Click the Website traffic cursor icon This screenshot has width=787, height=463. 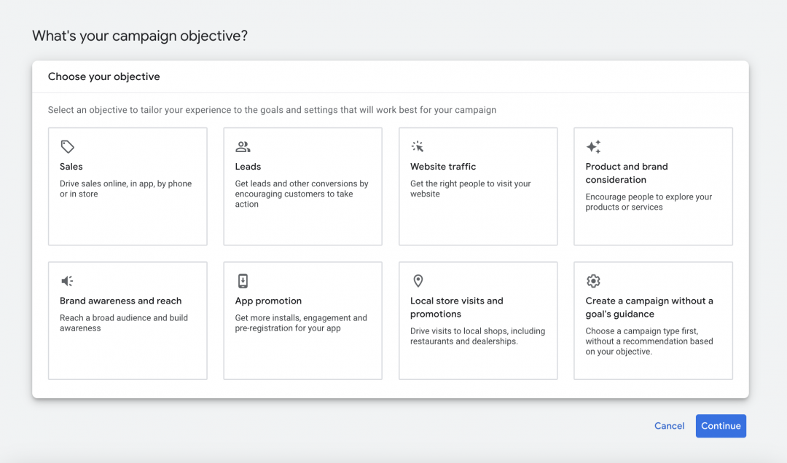[x=418, y=147]
